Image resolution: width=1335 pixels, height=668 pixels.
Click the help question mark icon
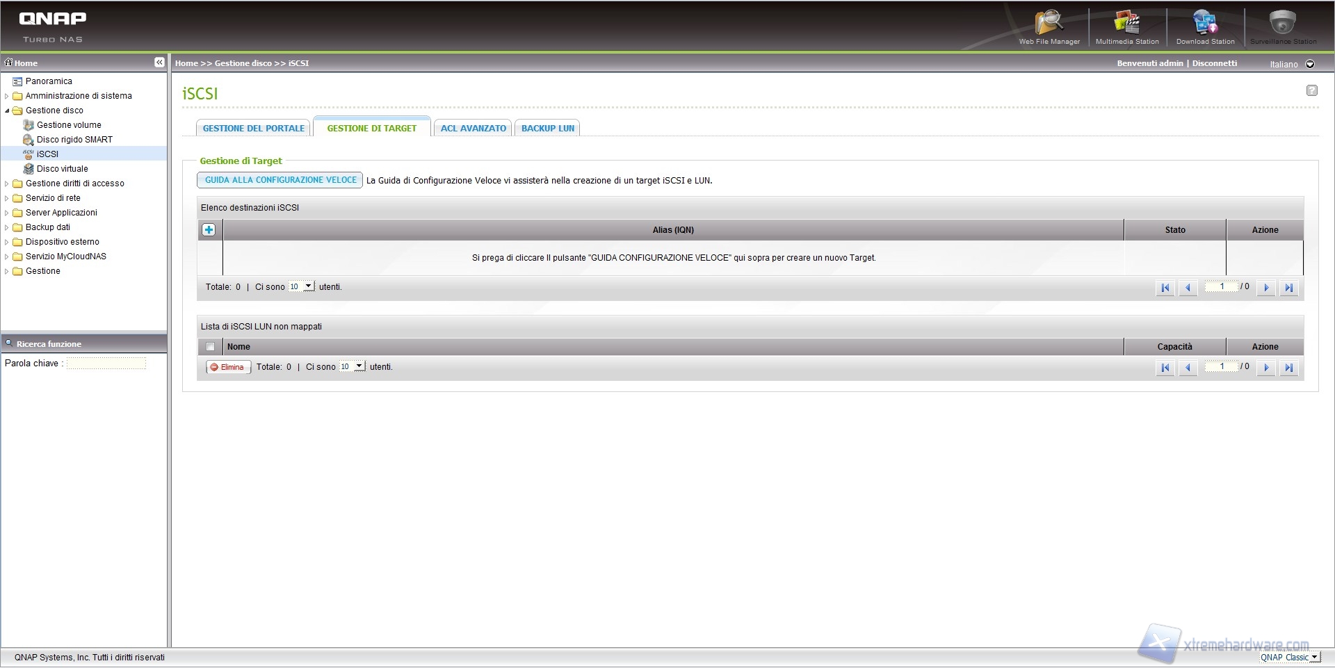pos(1311,90)
